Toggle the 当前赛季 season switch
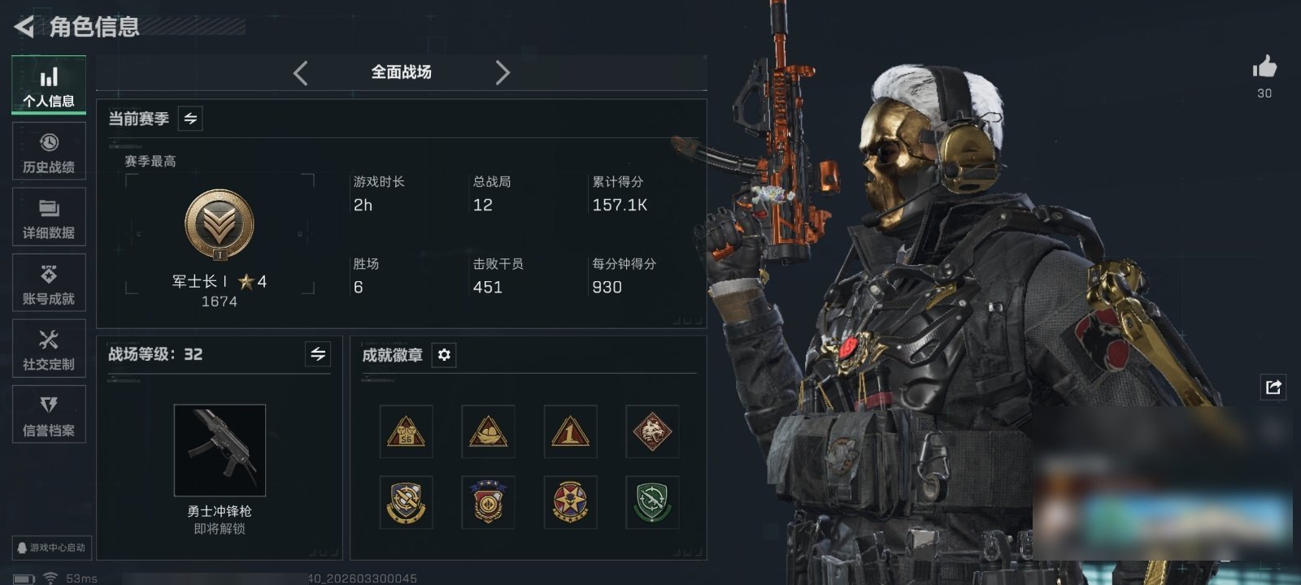The height and width of the screenshot is (585, 1301). click(x=190, y=119)
